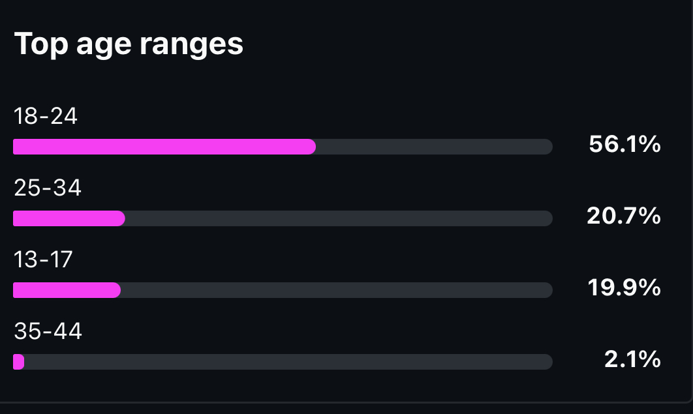Click the 18-24 pink progress bar

click(164, 147)
